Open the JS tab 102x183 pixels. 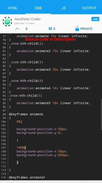pyautogui.click(x=64, y=8)
